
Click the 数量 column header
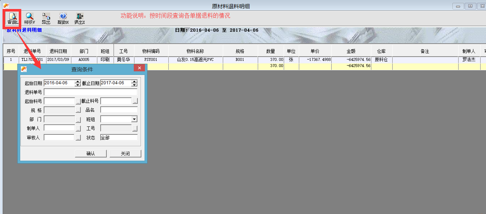(x=271, y=52)
